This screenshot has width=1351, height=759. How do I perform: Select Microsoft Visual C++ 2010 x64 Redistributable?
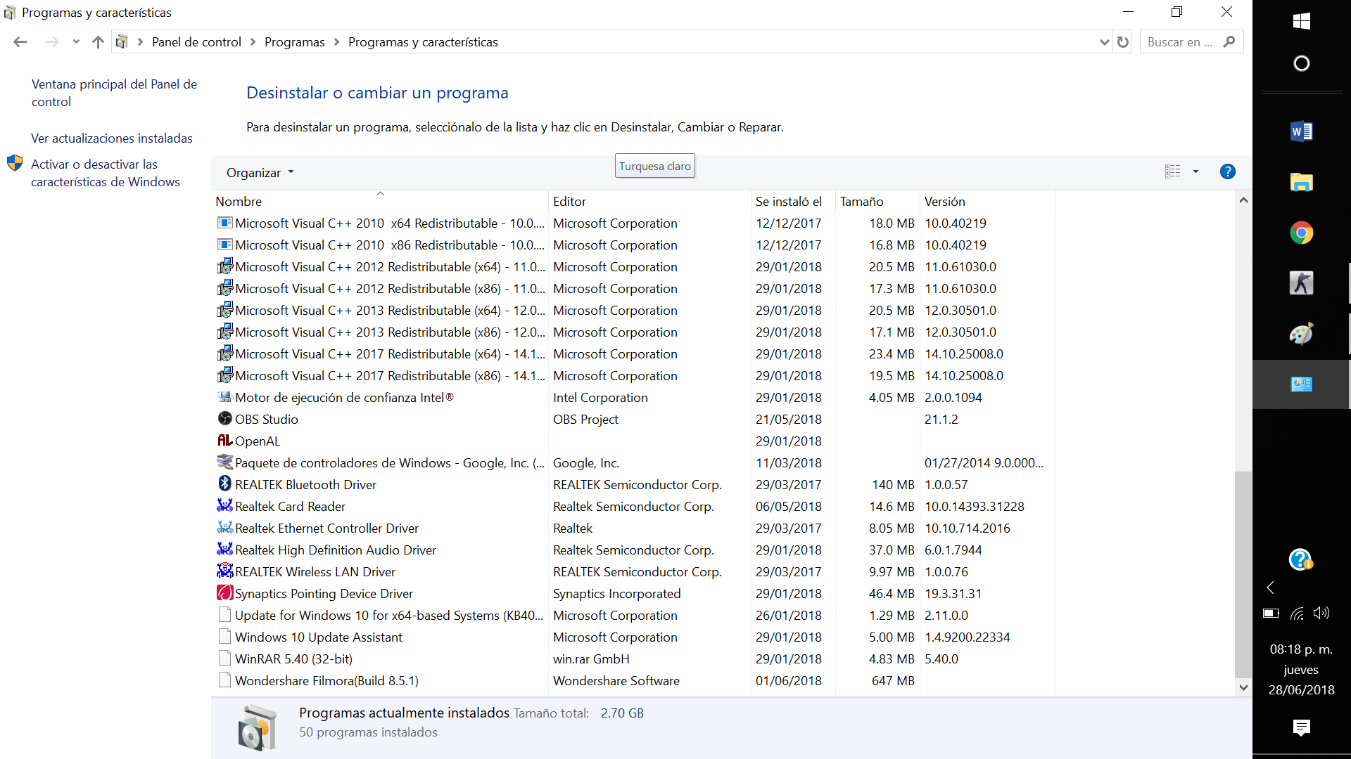(390, 223)
